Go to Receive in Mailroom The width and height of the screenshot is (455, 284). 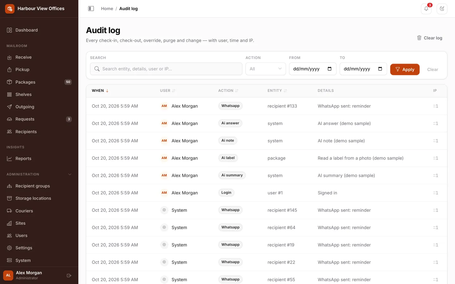point(39,57)
